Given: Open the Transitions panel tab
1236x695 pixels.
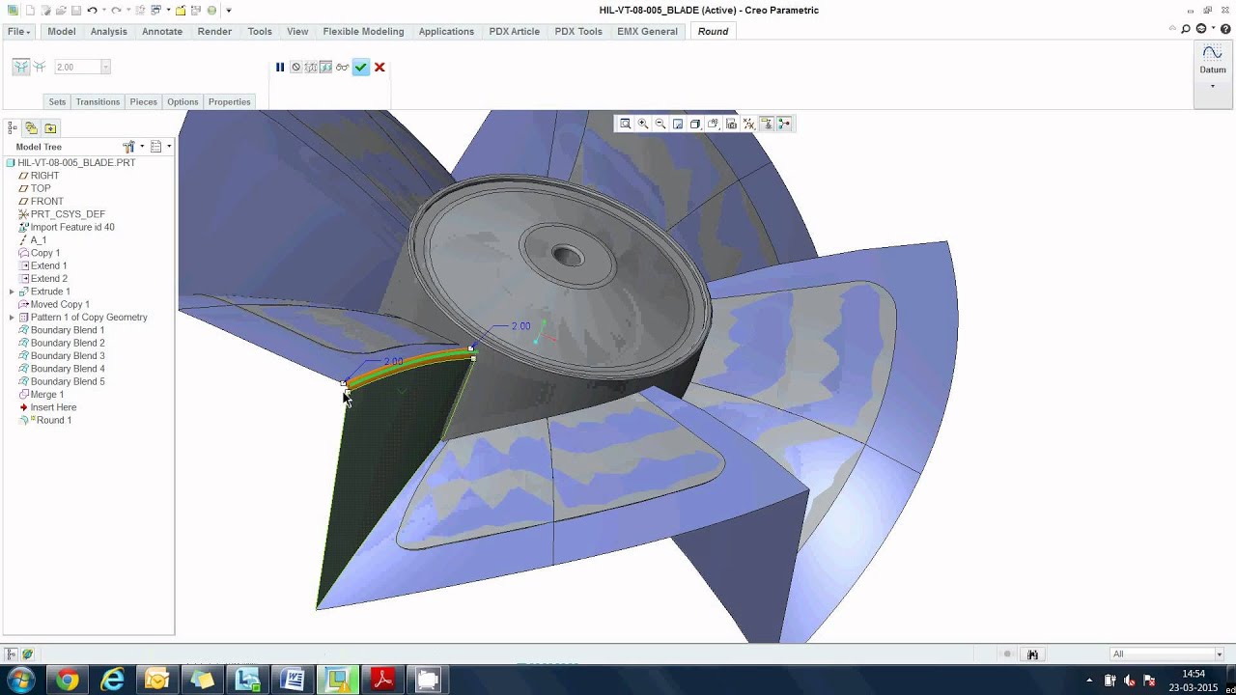Looking at the screenshot, I should pos(98,101).
